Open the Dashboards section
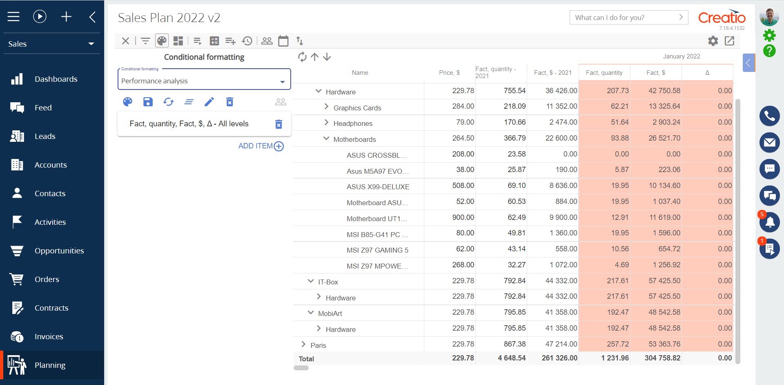Viewport: 784px width, 385px height. point(56,79)
